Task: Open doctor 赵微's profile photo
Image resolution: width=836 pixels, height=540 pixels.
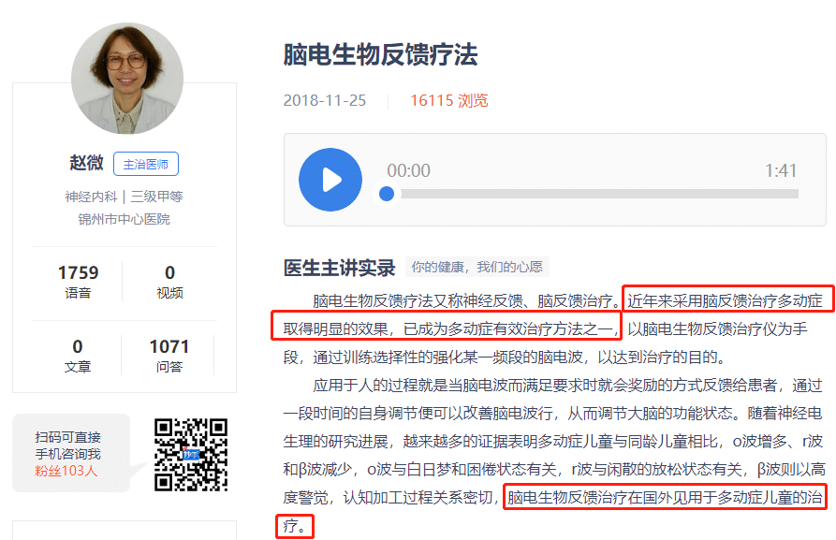Action: (126, 78)
